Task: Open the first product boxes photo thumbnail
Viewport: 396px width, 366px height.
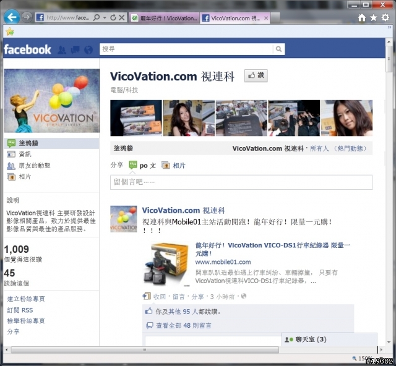Action: pyautogui.click(x=136, y=118)
